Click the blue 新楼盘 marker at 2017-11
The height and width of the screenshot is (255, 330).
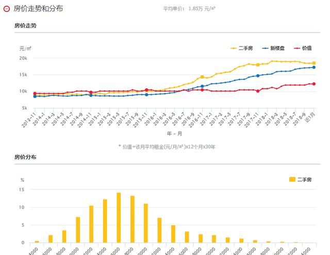pos(258,76)
